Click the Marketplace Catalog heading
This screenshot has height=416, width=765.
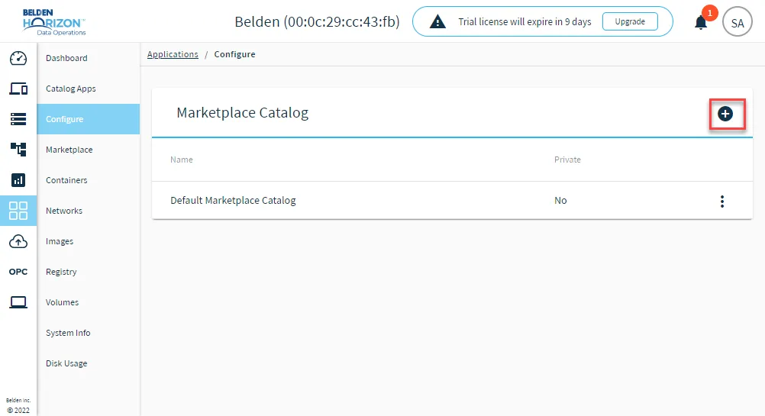pyautogui.click(x=243, y=113)
